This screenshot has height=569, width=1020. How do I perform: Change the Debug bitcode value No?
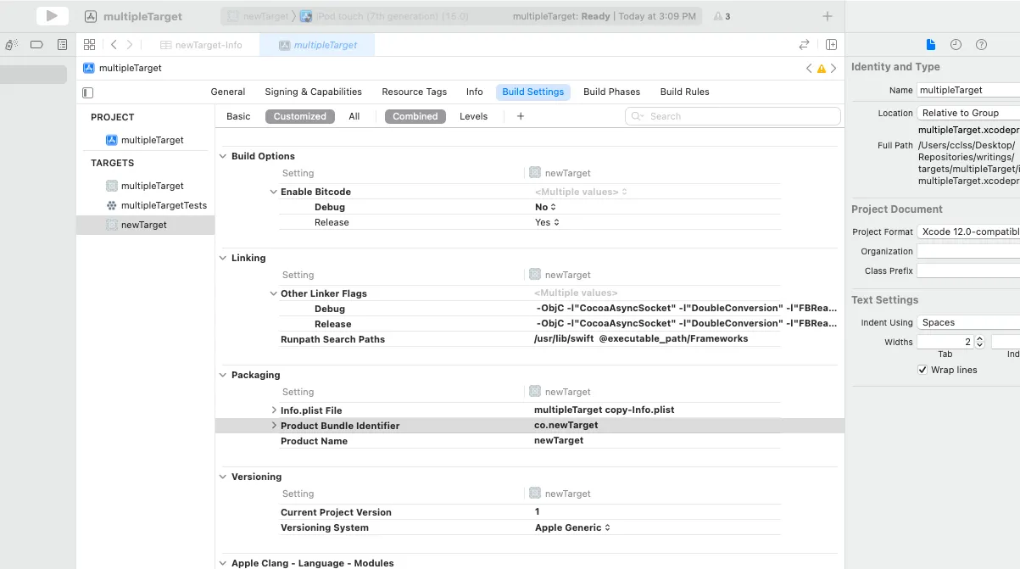coord(545,207)
